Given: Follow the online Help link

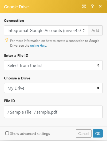Looking at the screenshot, I should click(x=38, y=46).
